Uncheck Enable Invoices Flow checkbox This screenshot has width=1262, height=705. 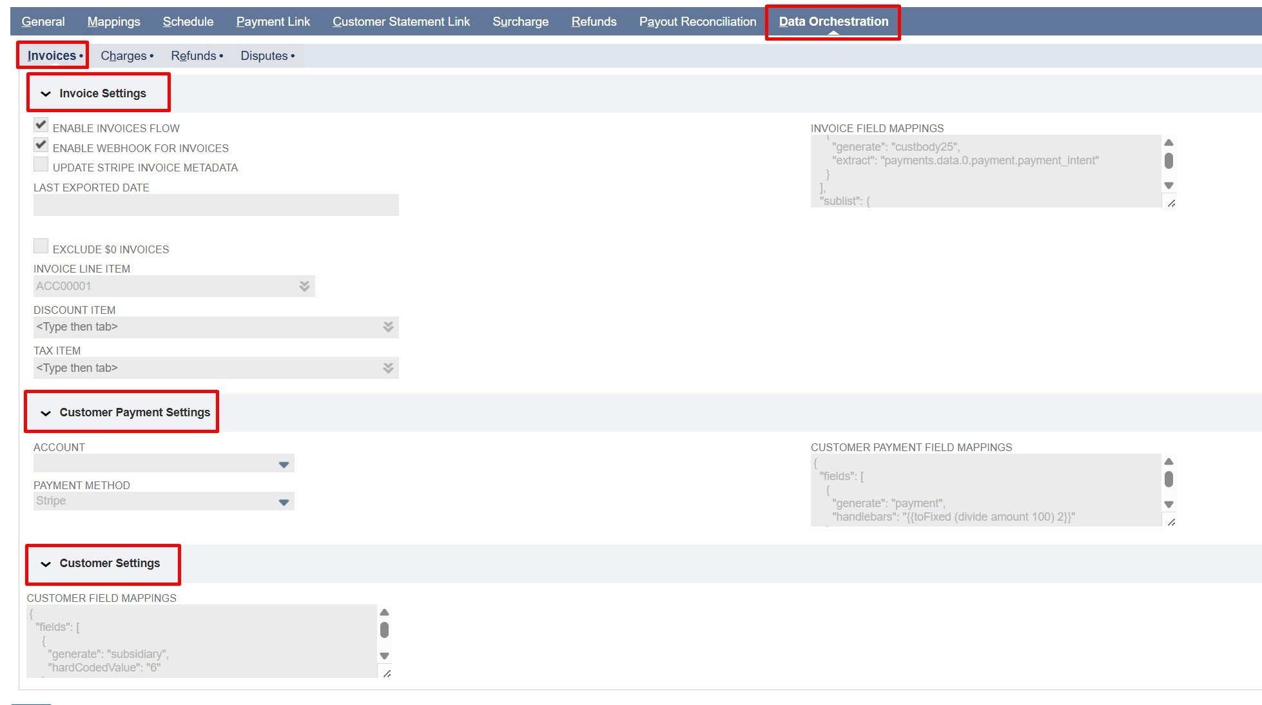pos(41,125)
